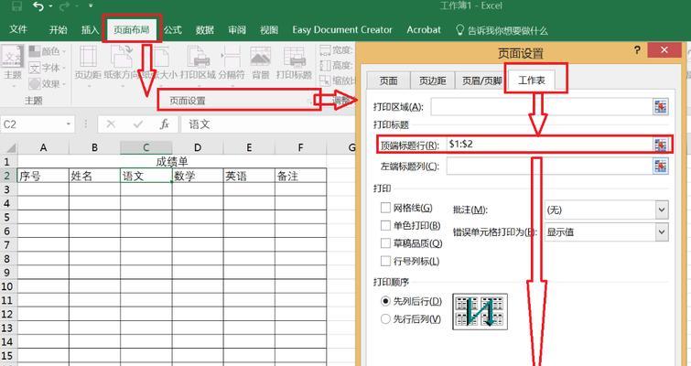Switch to the 公式 ribbon tab

[173, 30]
